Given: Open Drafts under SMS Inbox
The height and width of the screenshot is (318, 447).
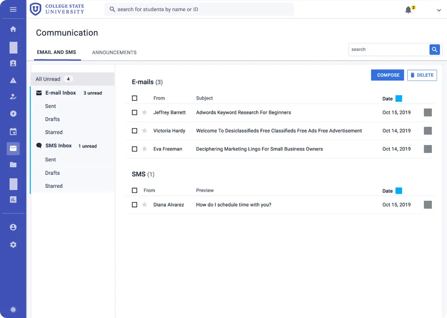Looking at the screenshot, I should pos(52,173).
